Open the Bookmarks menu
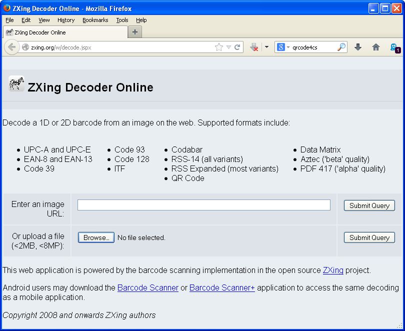The image size is (405, 331). pos(95,20)
